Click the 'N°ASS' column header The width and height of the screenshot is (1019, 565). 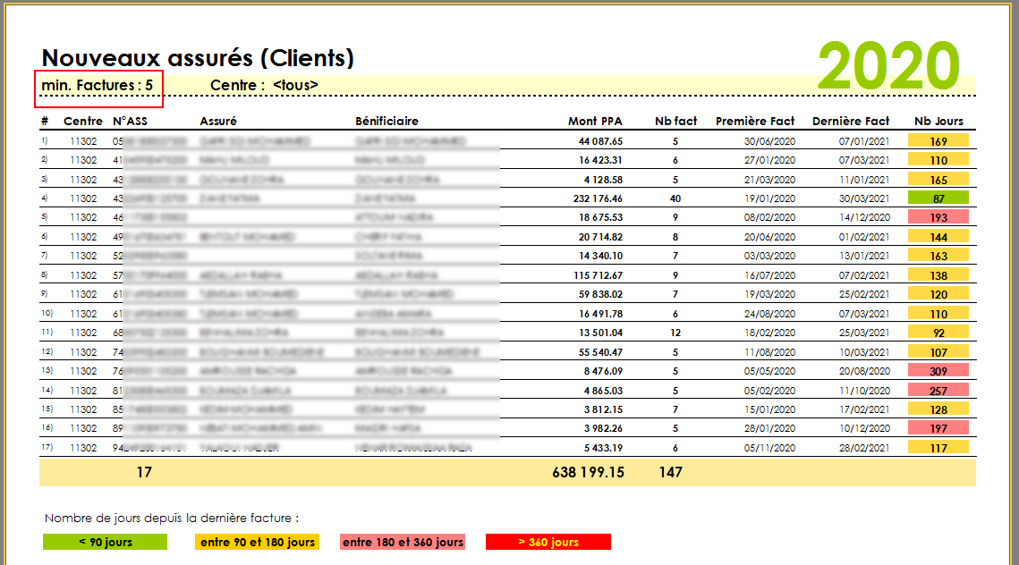tap(130, 121)
